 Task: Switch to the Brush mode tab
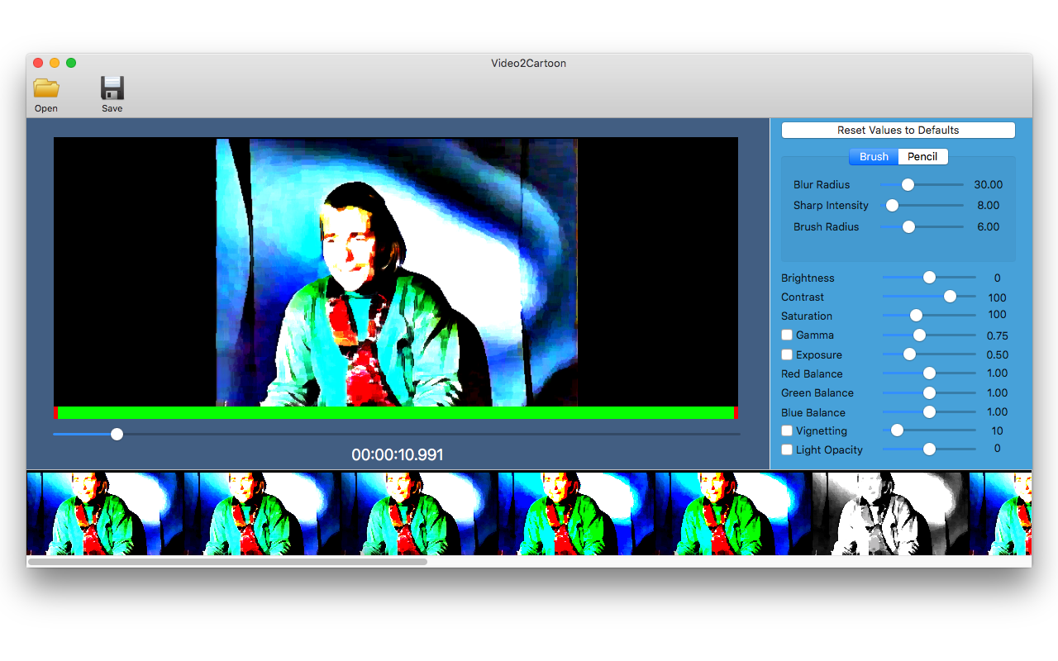pyautogui.click(x=874, y=157)
